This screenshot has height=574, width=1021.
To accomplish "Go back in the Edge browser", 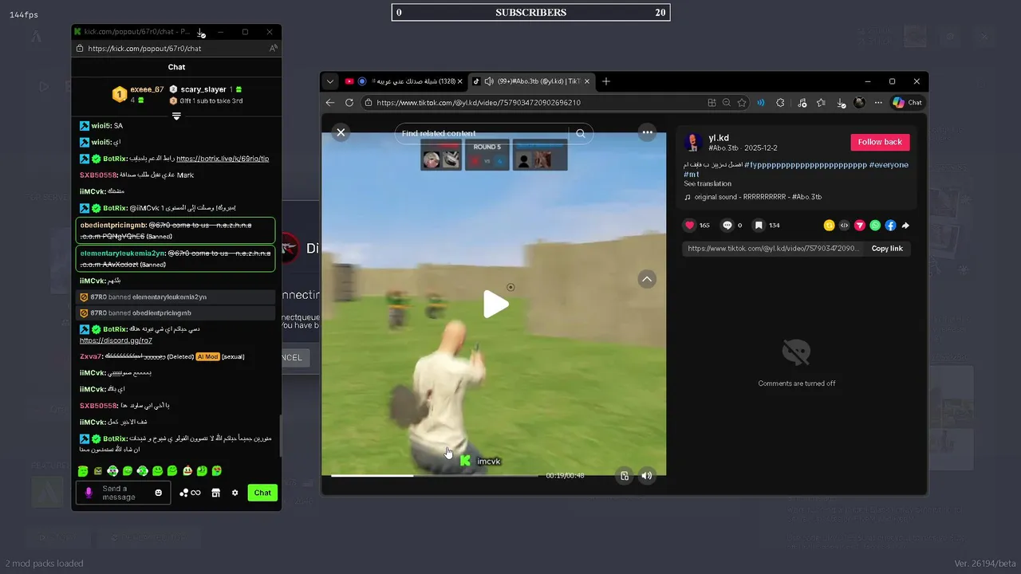I will [330, 103].
